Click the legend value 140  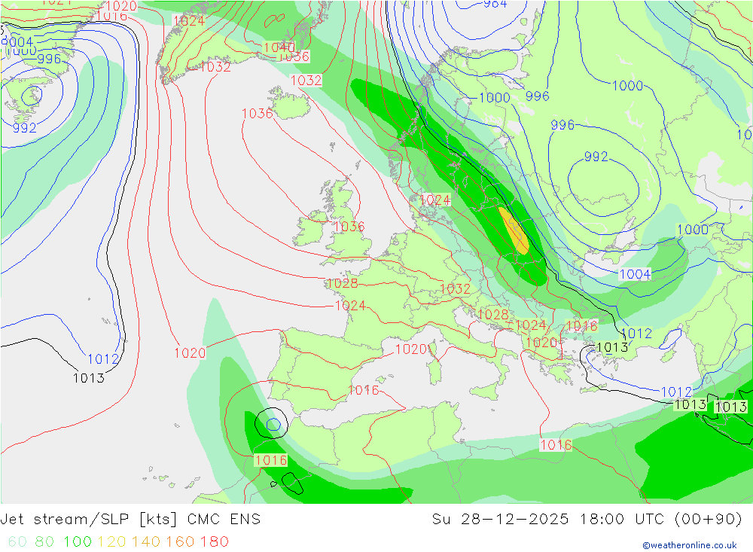click(146, 541)
